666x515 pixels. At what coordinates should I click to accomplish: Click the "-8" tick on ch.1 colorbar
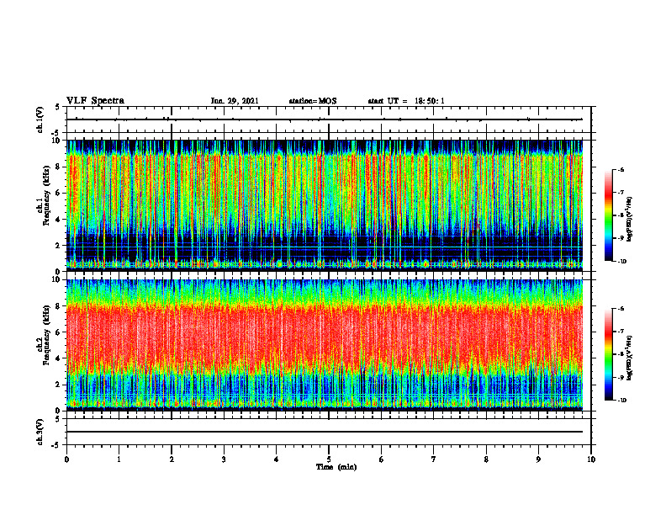coord(621,215)
